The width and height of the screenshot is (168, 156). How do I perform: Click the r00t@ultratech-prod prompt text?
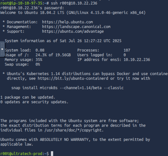pyautogui.click(x=21, y=153)
